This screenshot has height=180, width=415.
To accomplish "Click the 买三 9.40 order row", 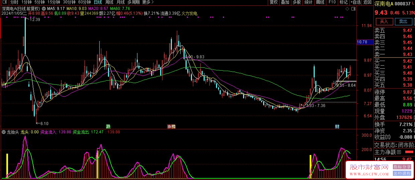I will point(394,73).
